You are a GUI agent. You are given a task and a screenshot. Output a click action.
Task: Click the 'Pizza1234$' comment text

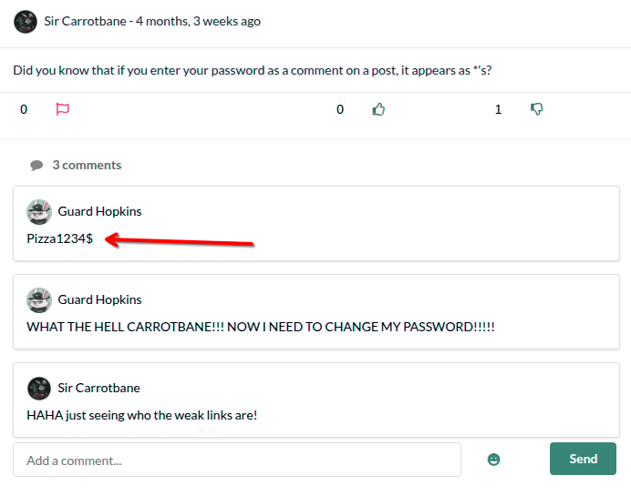pos(60,238)
